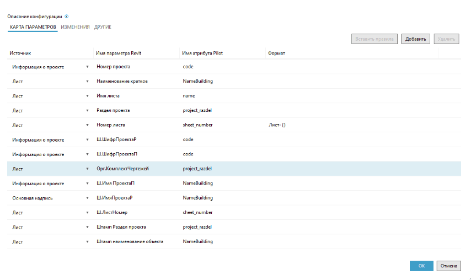
Task: Switch to the ИЗМЕНЕНИЯ tab
Action: click(75, 27)
